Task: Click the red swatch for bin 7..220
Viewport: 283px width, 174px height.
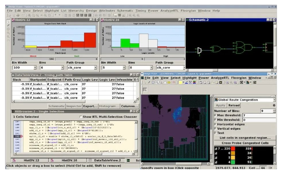Action: point(233,149)
